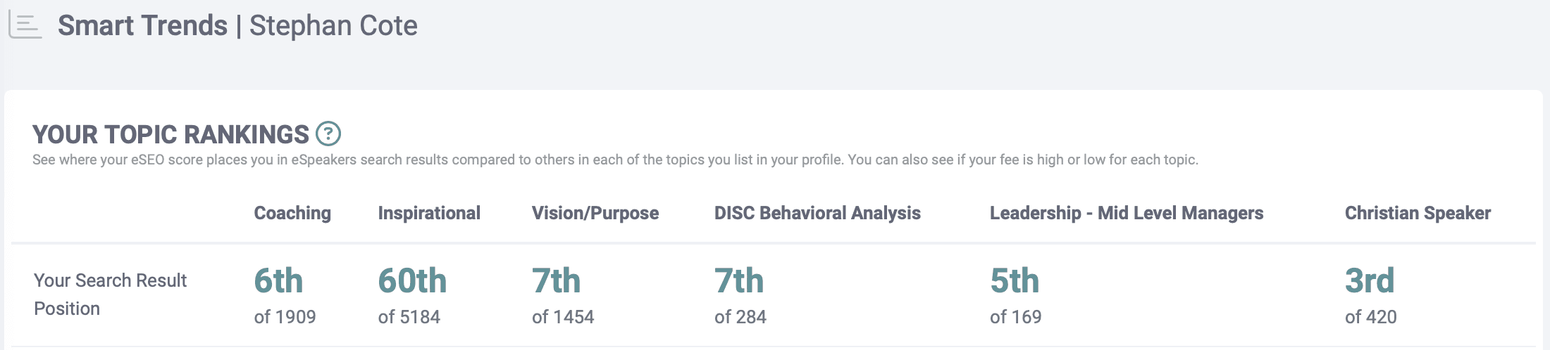The width and height of the screenshot is (1550, 350).
Task: Click the Topic Rankings help icon
Action: tap(328, 134)
